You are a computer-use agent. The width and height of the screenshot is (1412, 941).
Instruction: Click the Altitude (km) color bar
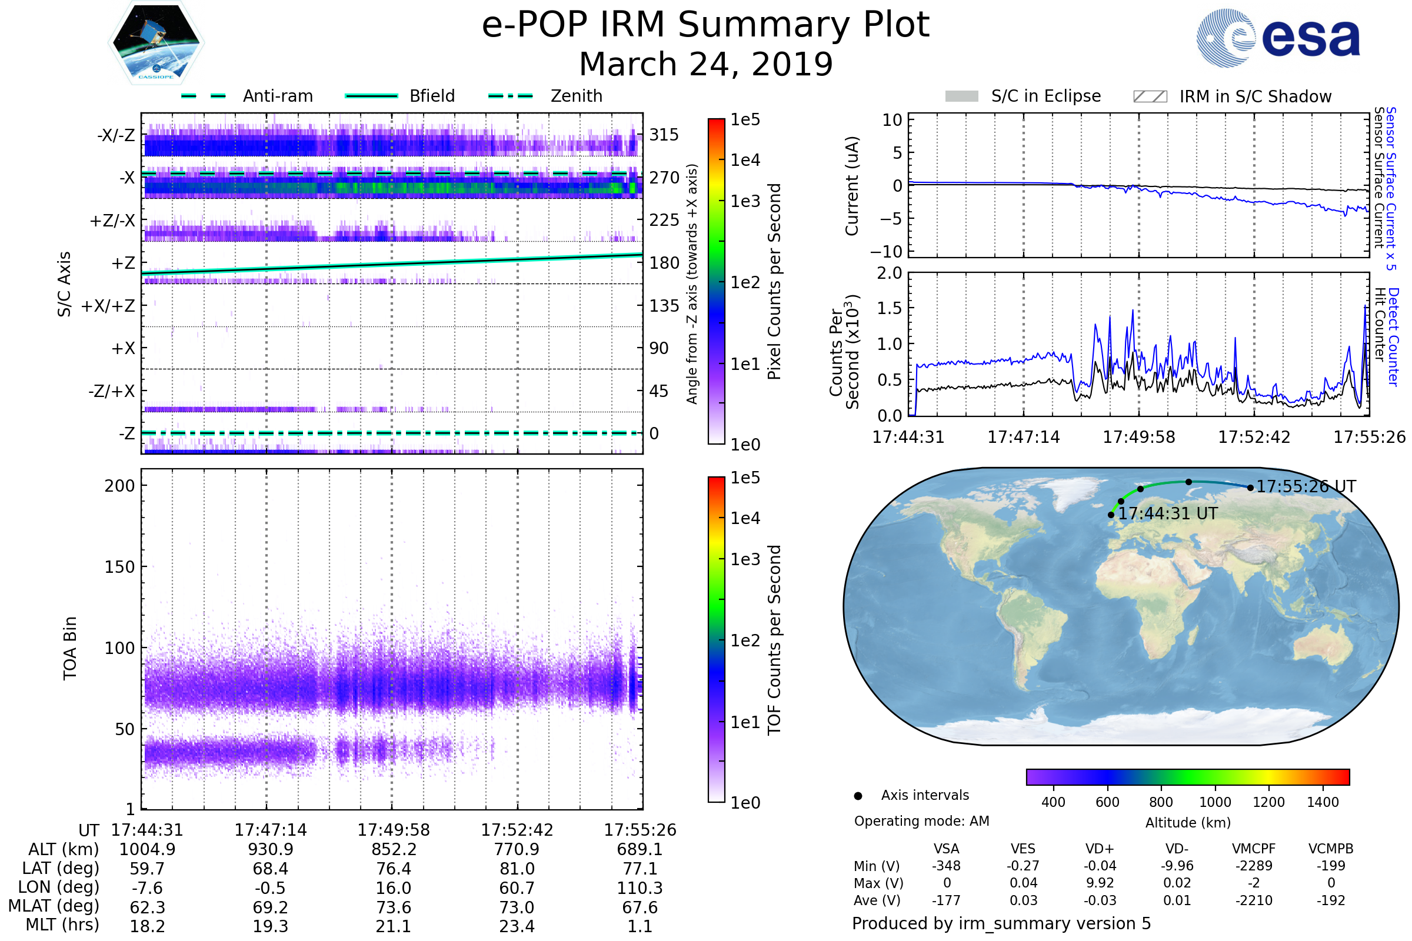1187,776
